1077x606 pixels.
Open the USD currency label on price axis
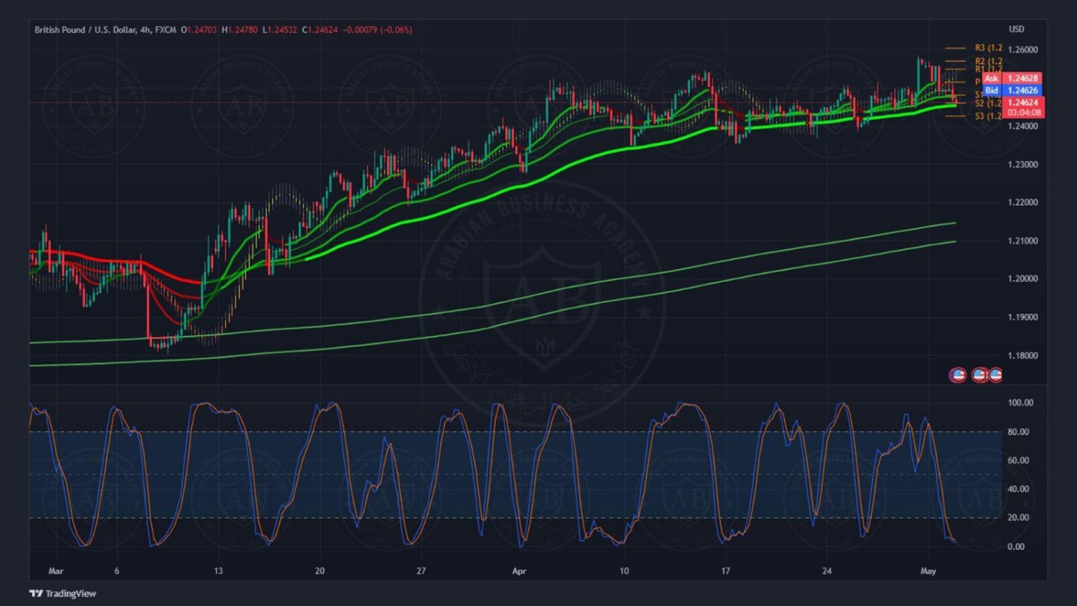tap(1017, 29)
